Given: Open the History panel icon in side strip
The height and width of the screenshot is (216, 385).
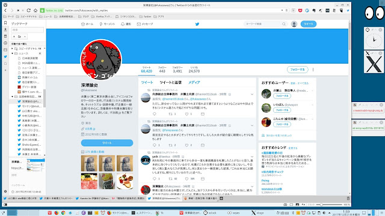Looking at the screenshot, I should 5,43.
